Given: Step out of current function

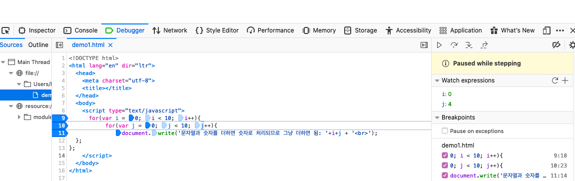Looking at the screenshot, I should click(x=484, y=45).
